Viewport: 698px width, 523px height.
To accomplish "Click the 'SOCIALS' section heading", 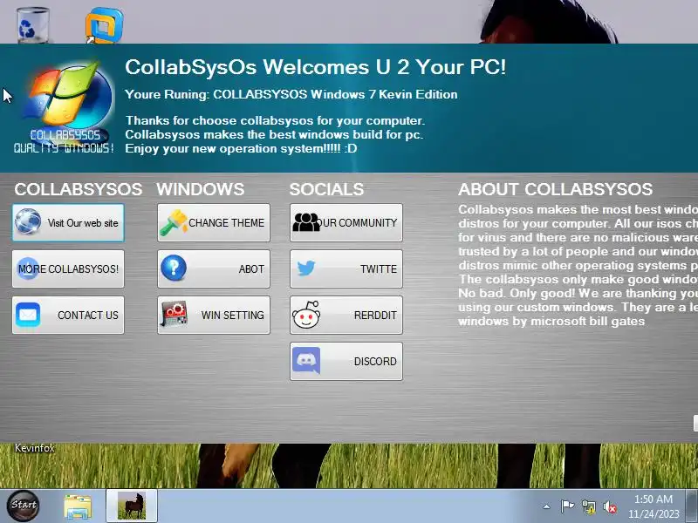I will (326, 189).
